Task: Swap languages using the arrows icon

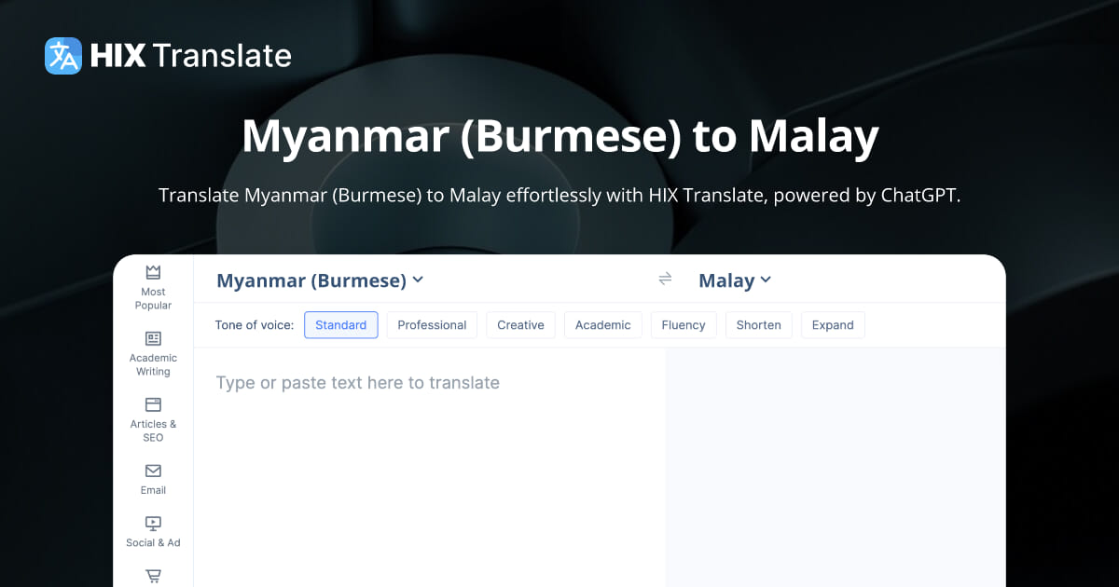Action: click(x=665, y=279)
